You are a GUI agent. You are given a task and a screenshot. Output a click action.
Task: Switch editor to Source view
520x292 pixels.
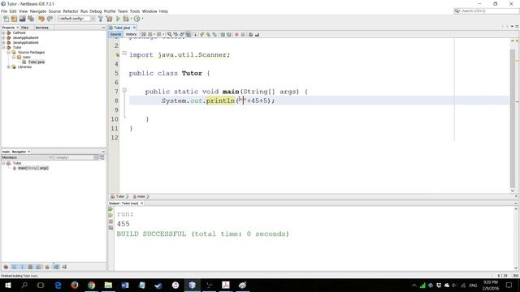pyautogui.click(x=115, y=34)
